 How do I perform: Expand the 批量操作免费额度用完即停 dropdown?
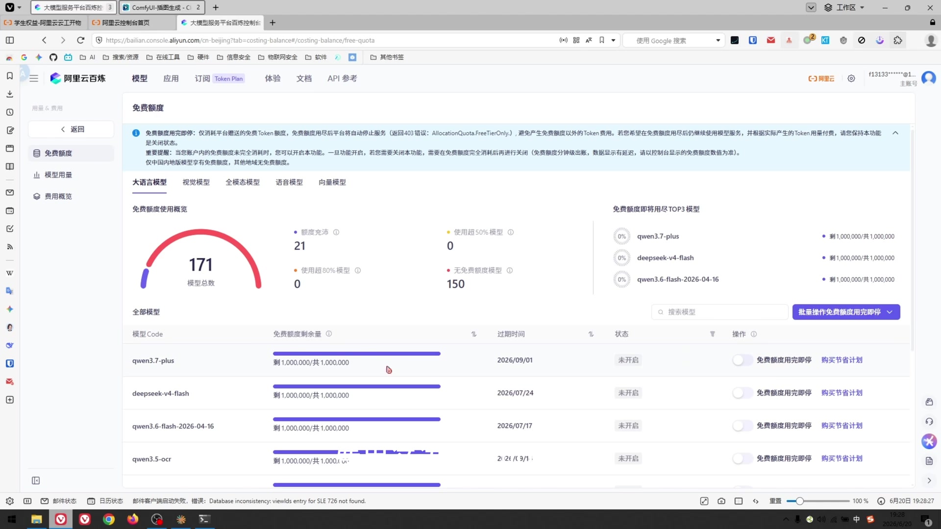(846, 312)
